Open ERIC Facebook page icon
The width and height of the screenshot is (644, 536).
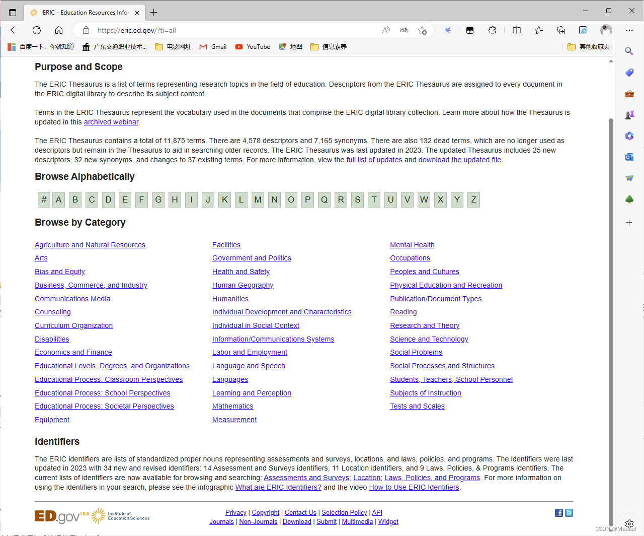[x=559, y=513]
